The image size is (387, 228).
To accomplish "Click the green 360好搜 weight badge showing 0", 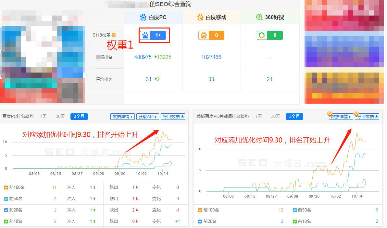I will [269, 35].
